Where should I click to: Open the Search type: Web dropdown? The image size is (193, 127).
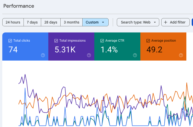[x=138, y=22]
